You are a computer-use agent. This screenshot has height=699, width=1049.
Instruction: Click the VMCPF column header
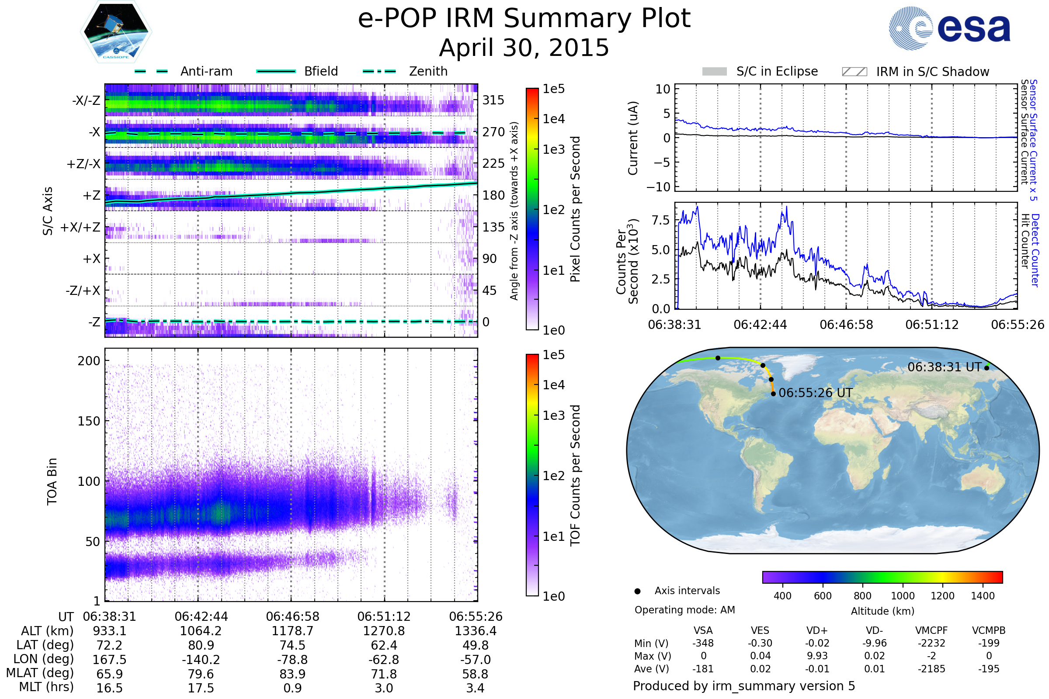(x=931, y=630)
